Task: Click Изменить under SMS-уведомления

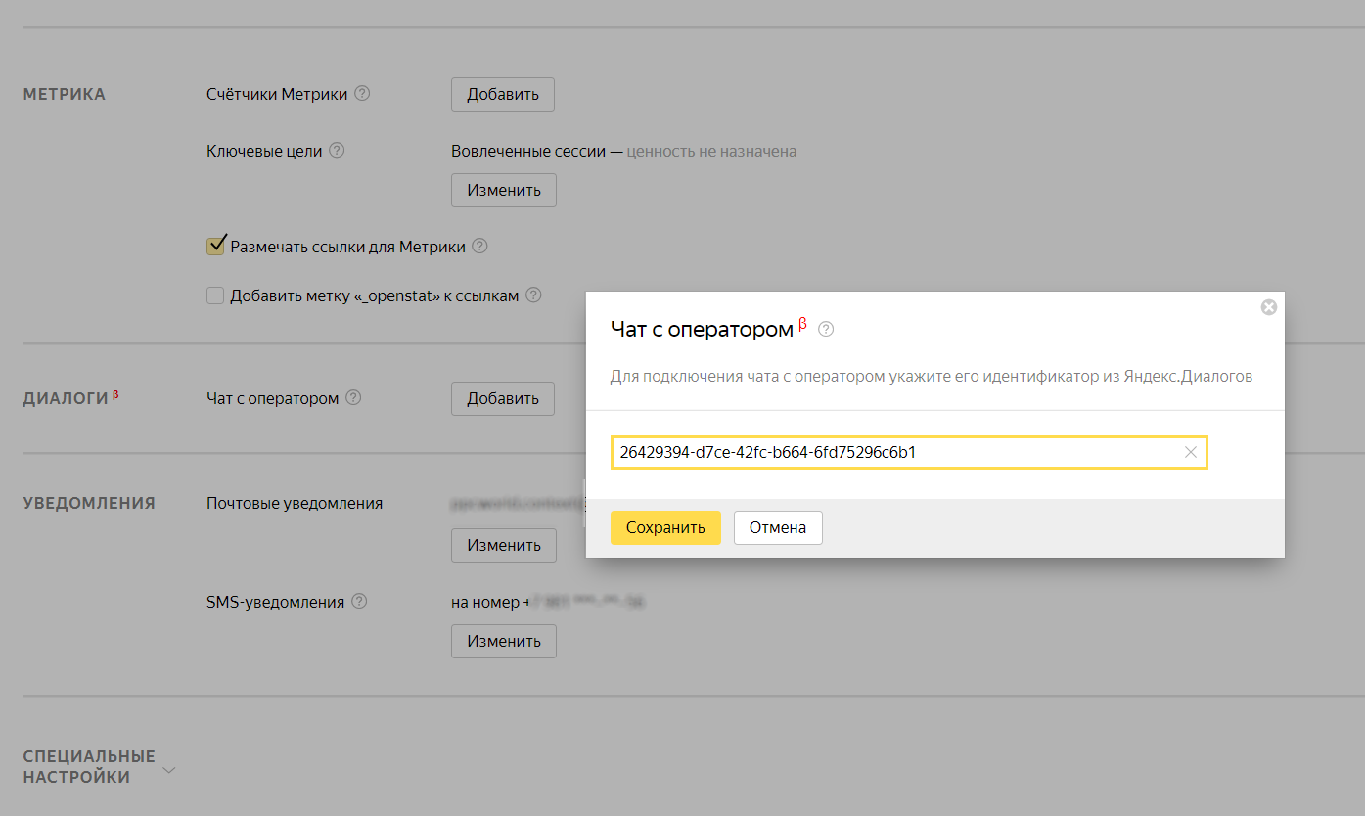Action: coord(503,642)
